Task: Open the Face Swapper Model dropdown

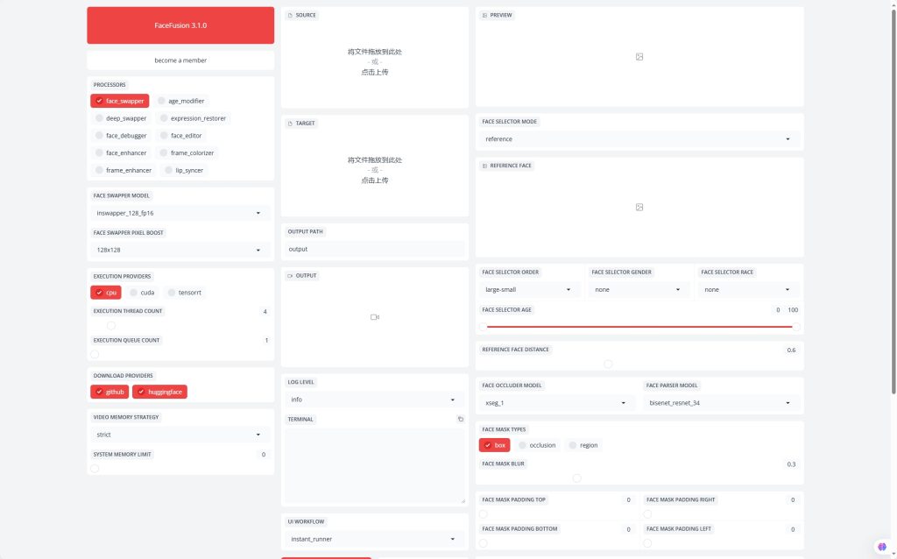Action: coord(180,213)
